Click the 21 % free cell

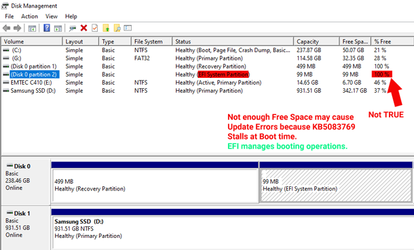[x=380, y=50]
